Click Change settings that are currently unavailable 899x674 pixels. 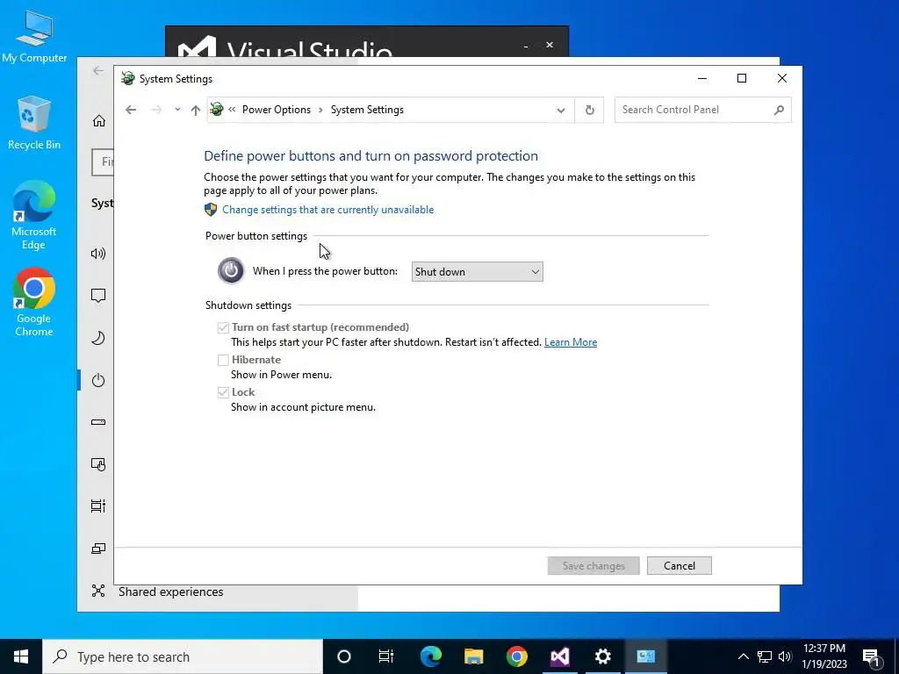click(x=328, y=210)
